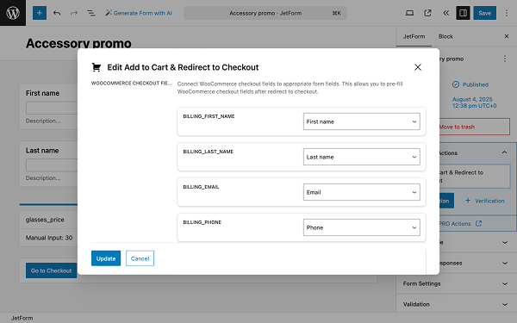Open the BILLING_PHONE field dropdown
The width and height of the screenshot is (517, 323).
click(361, 227)
